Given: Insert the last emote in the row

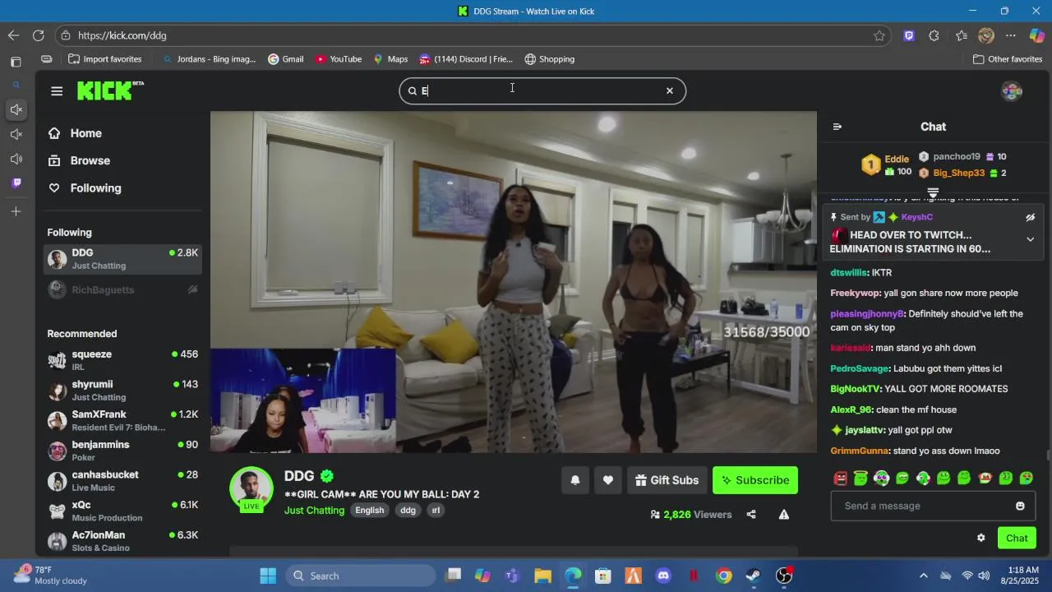Looking at the screenshot, I should 1027,479.
